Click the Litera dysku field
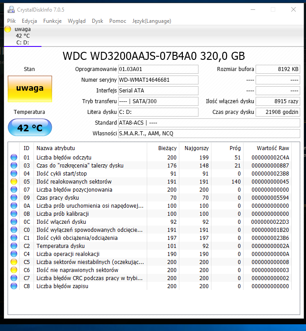 158,112
